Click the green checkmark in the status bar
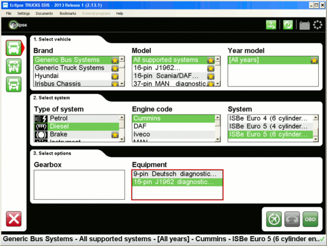 pyautogui.click(x=322, y=239)
